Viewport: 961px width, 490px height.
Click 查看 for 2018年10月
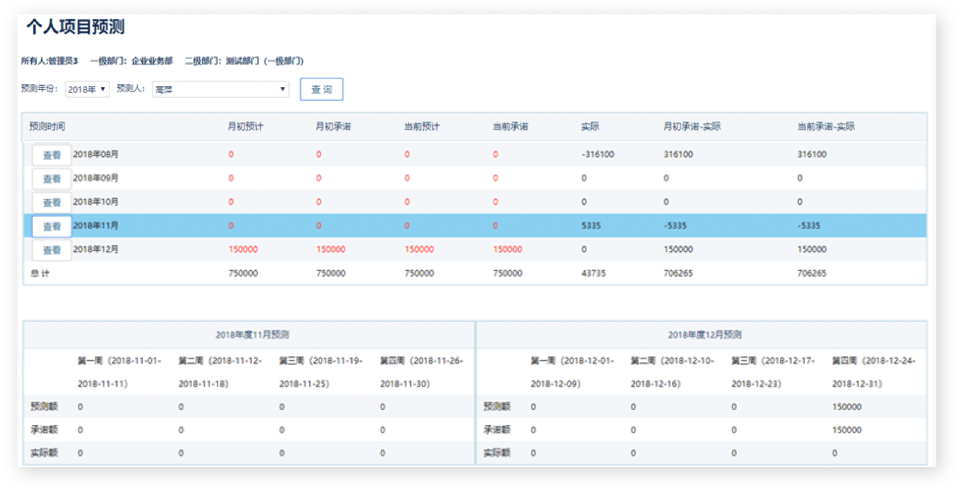[x=52, y=202]
